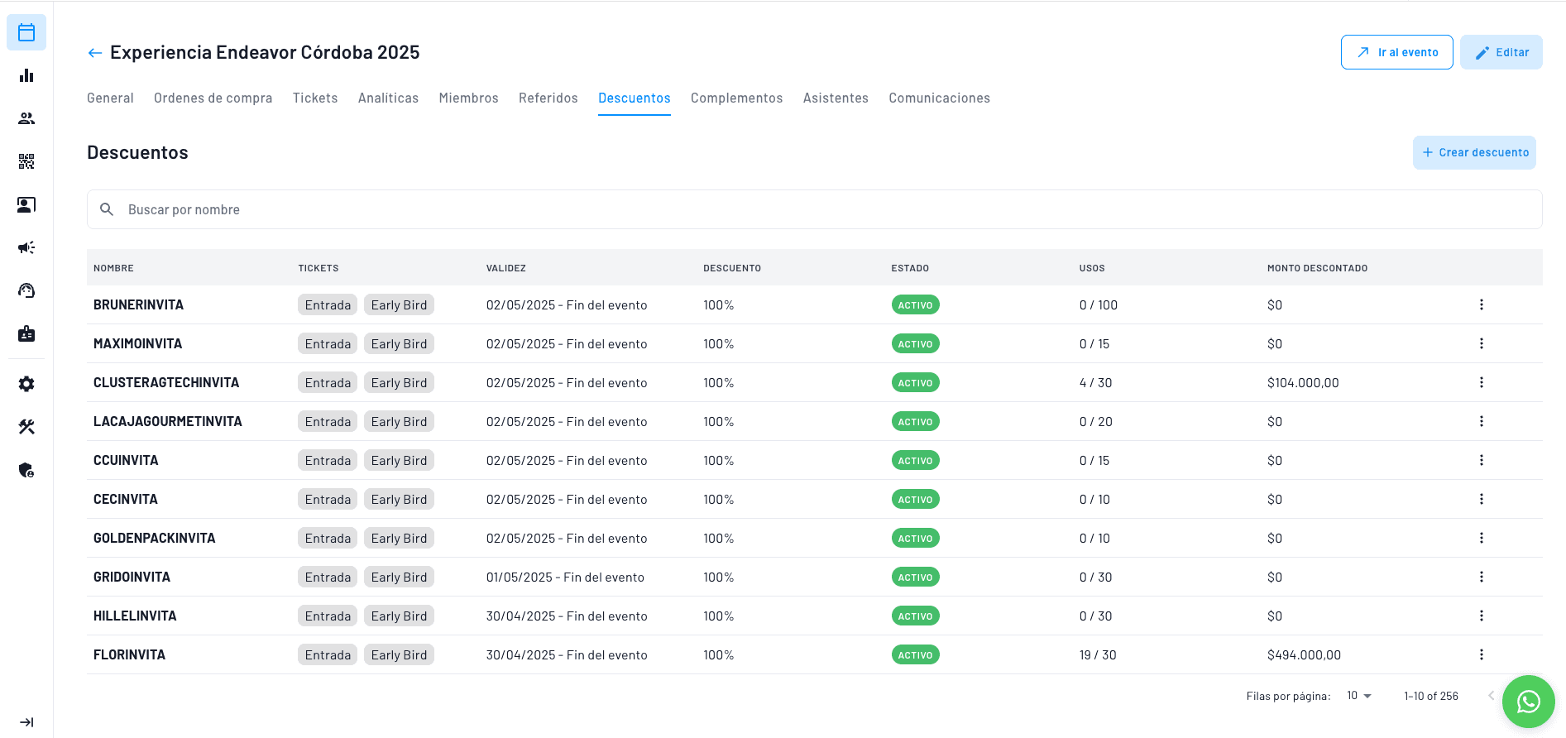Click the FLORINVITA discount name
The image size is (1566, 738).
click(129, 654)
